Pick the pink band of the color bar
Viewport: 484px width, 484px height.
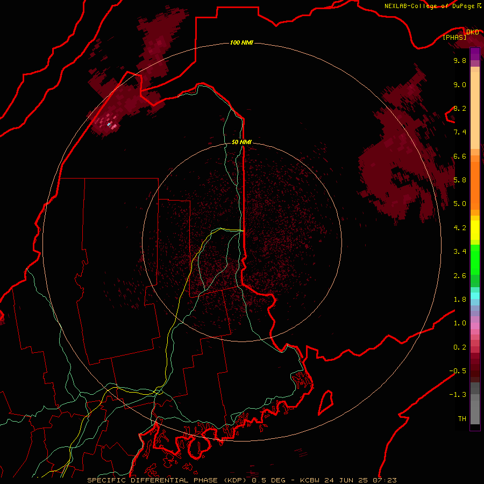475,326
